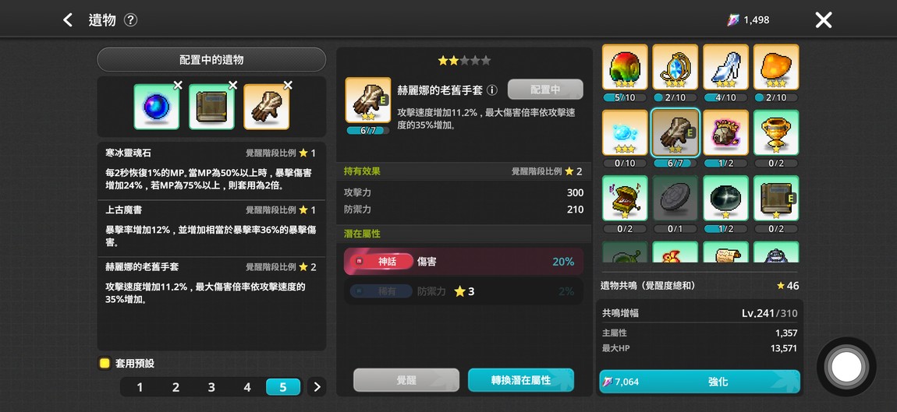Open info icon beside 赫麗娜的老舊手套

pos(492,90)
